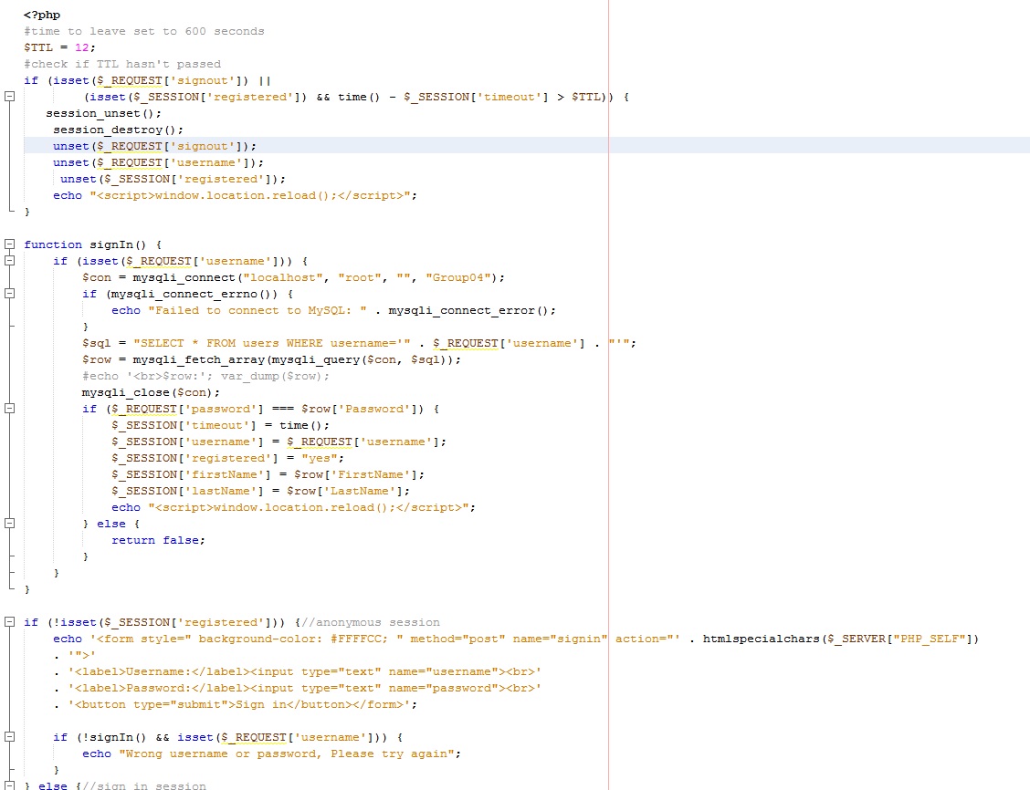Collapse the anonymous session if block
Viewport: 1030px width, 790px height.
[9, 622]
